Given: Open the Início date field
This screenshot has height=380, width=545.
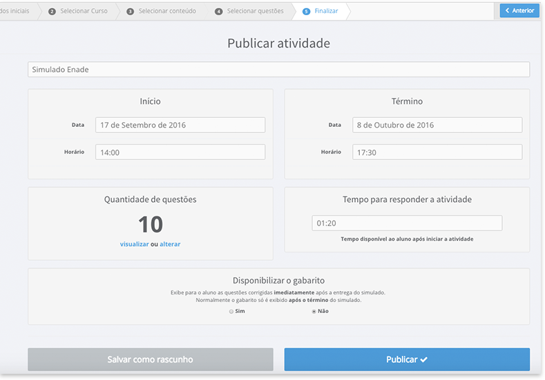Looking at the screenshot, I should point(180,125).
